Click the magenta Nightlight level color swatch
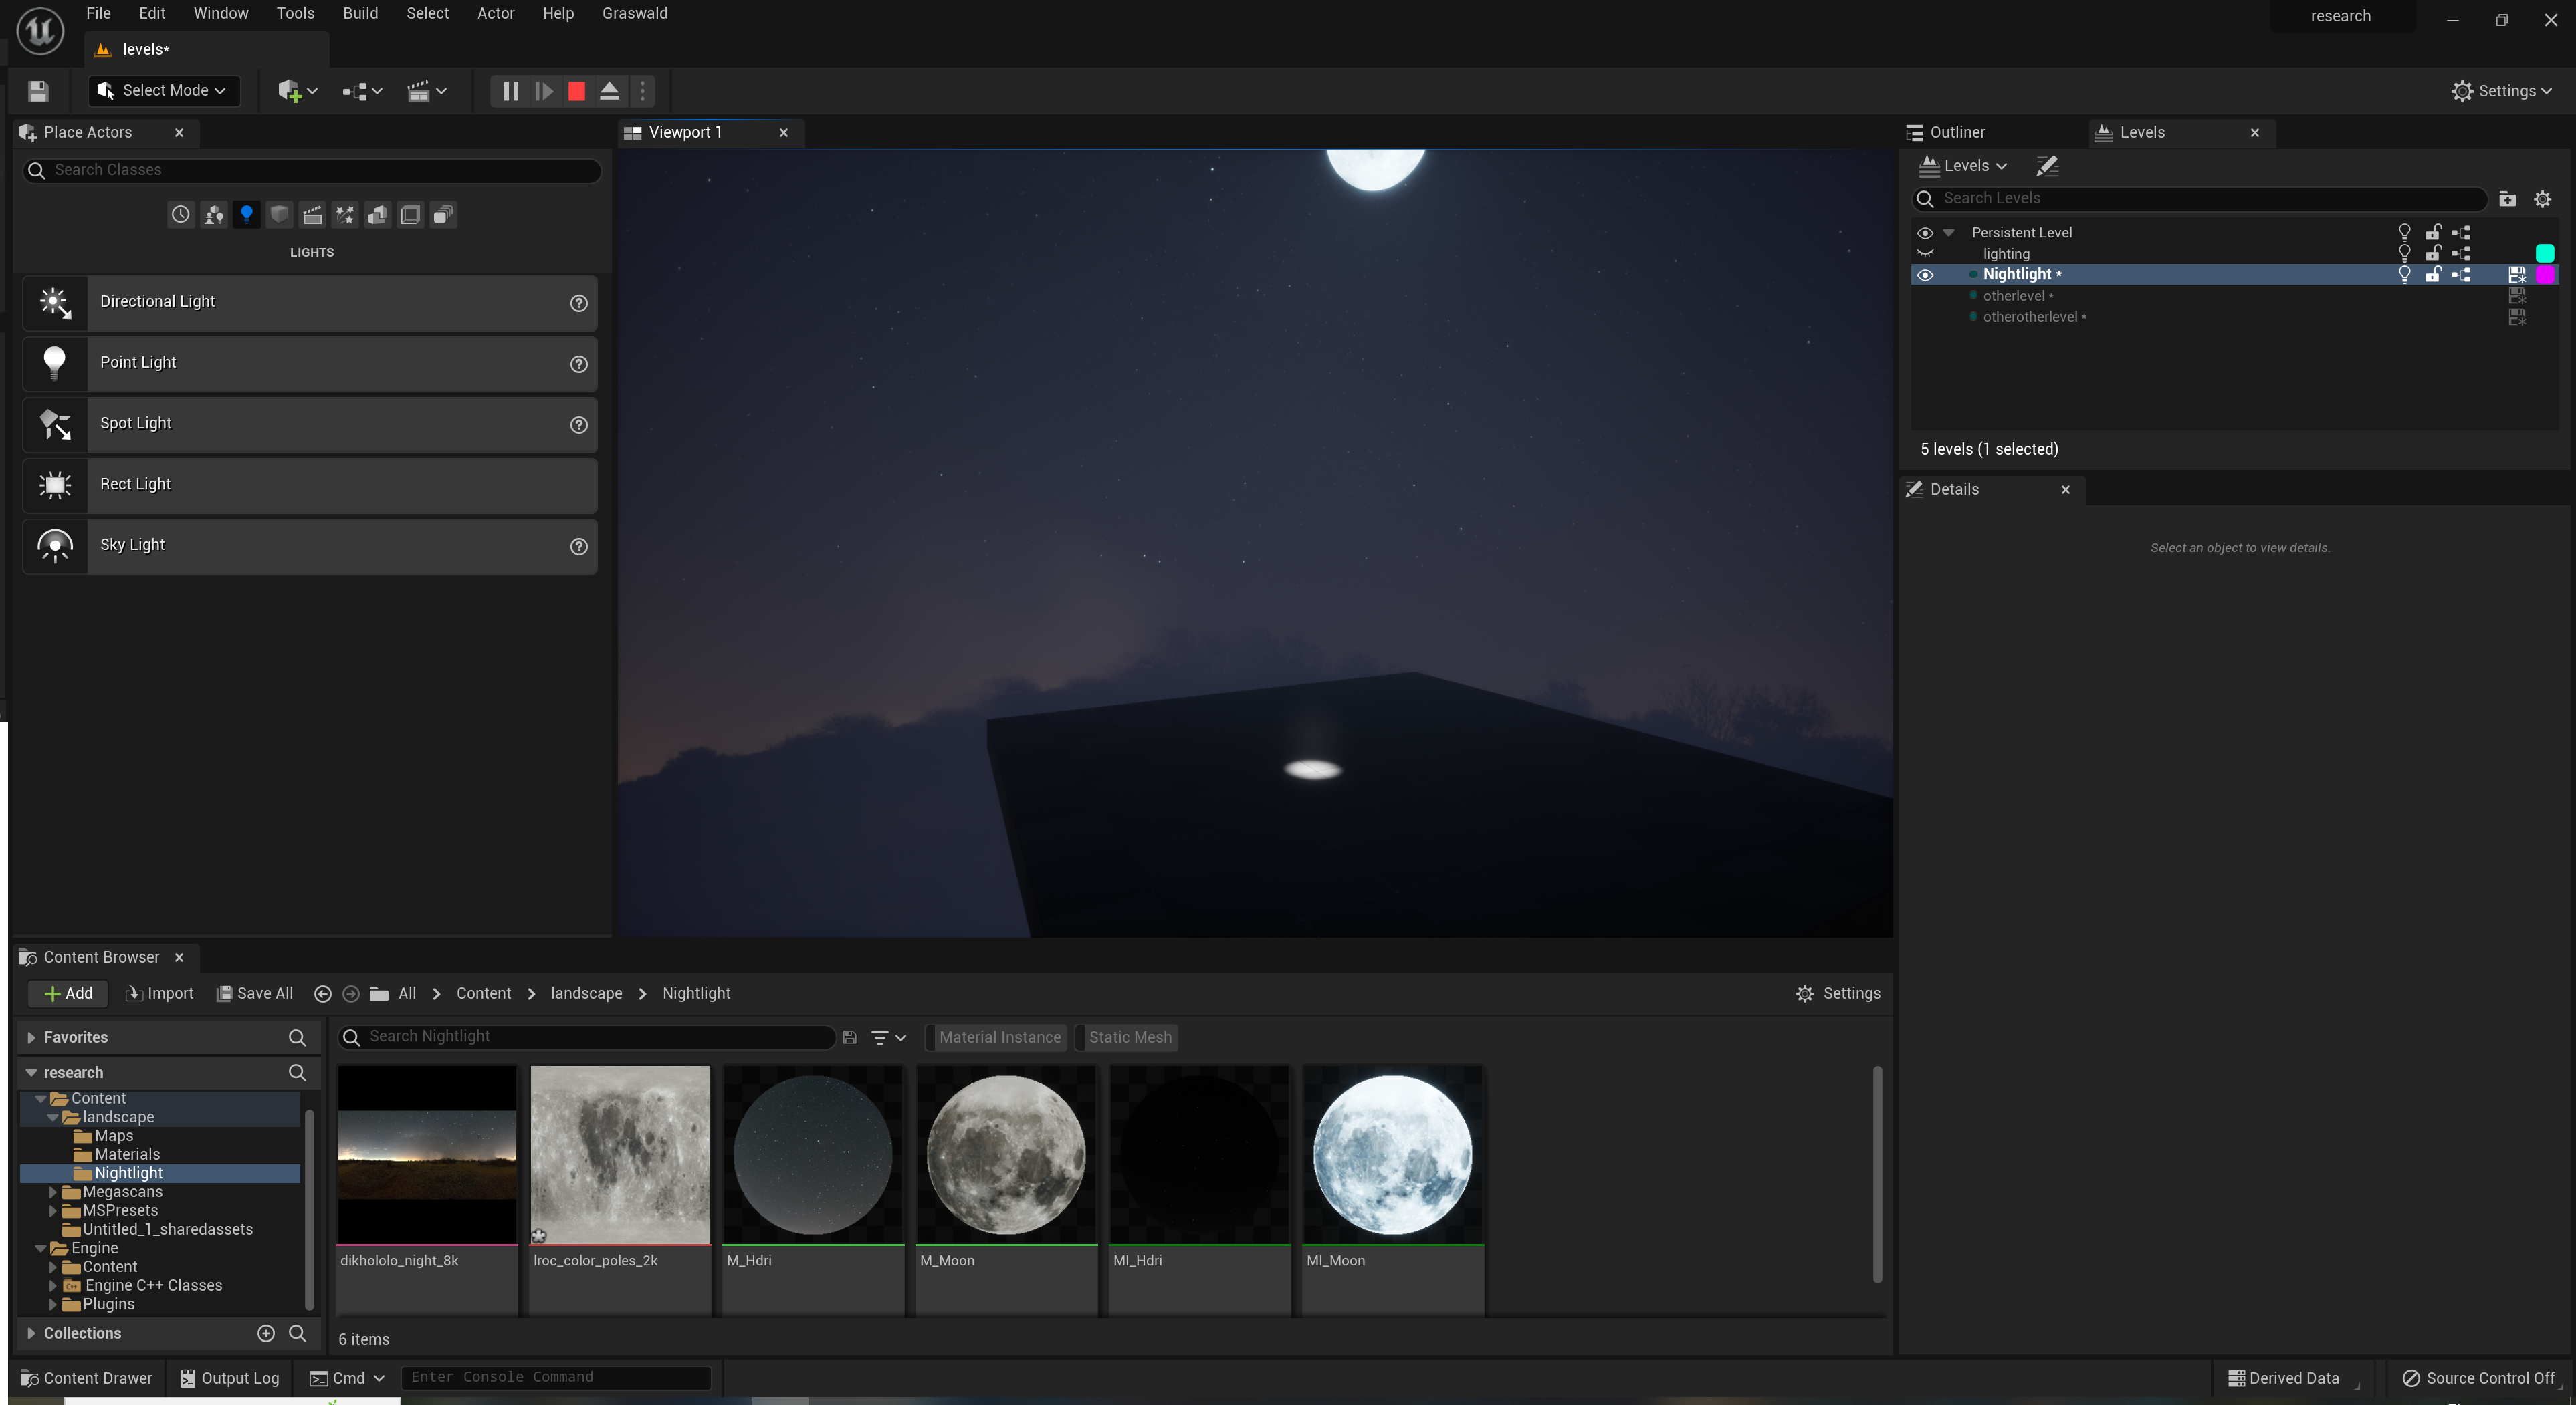 pos(2545,275)
